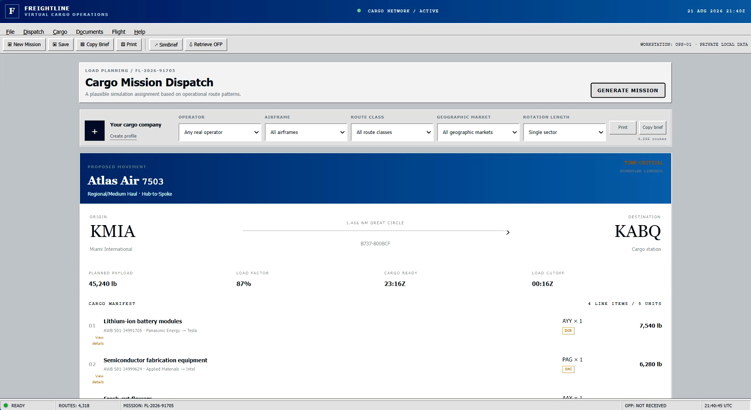Click AWB 501-34999624 line
The width and height of the screenshot is (751, 410).
point(149,369)
